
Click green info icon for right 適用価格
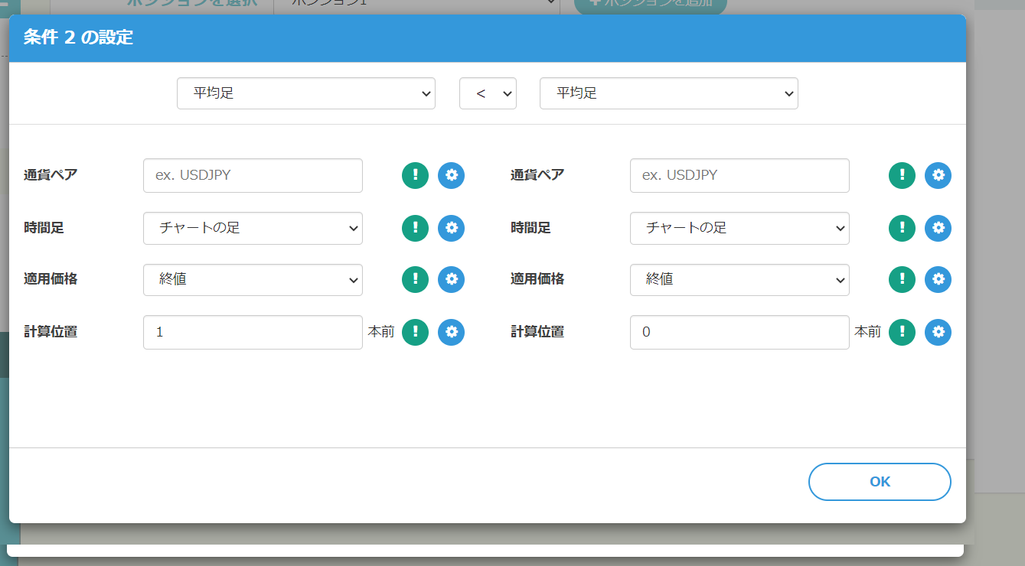tap(902, 279)
